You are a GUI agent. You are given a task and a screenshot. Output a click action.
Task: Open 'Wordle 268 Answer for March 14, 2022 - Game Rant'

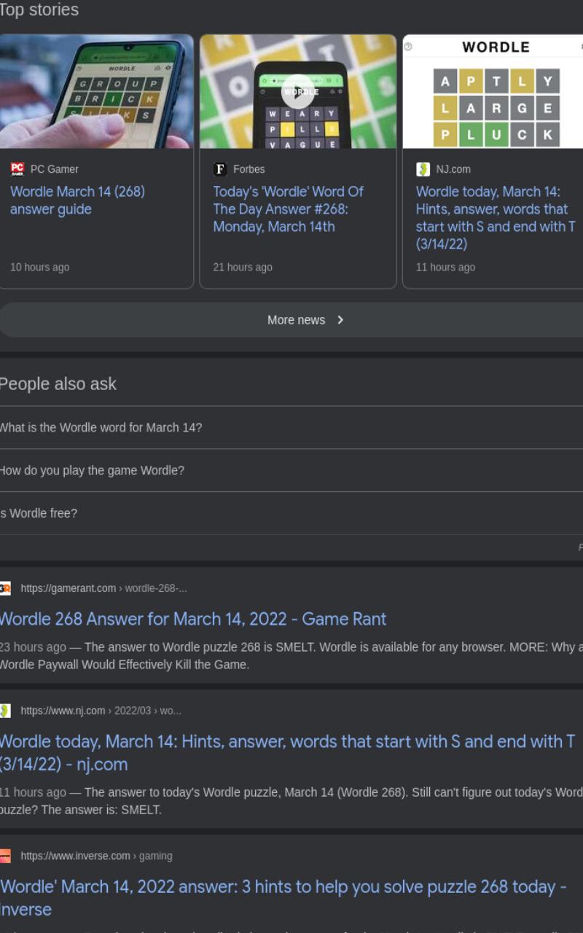[193, 619]
